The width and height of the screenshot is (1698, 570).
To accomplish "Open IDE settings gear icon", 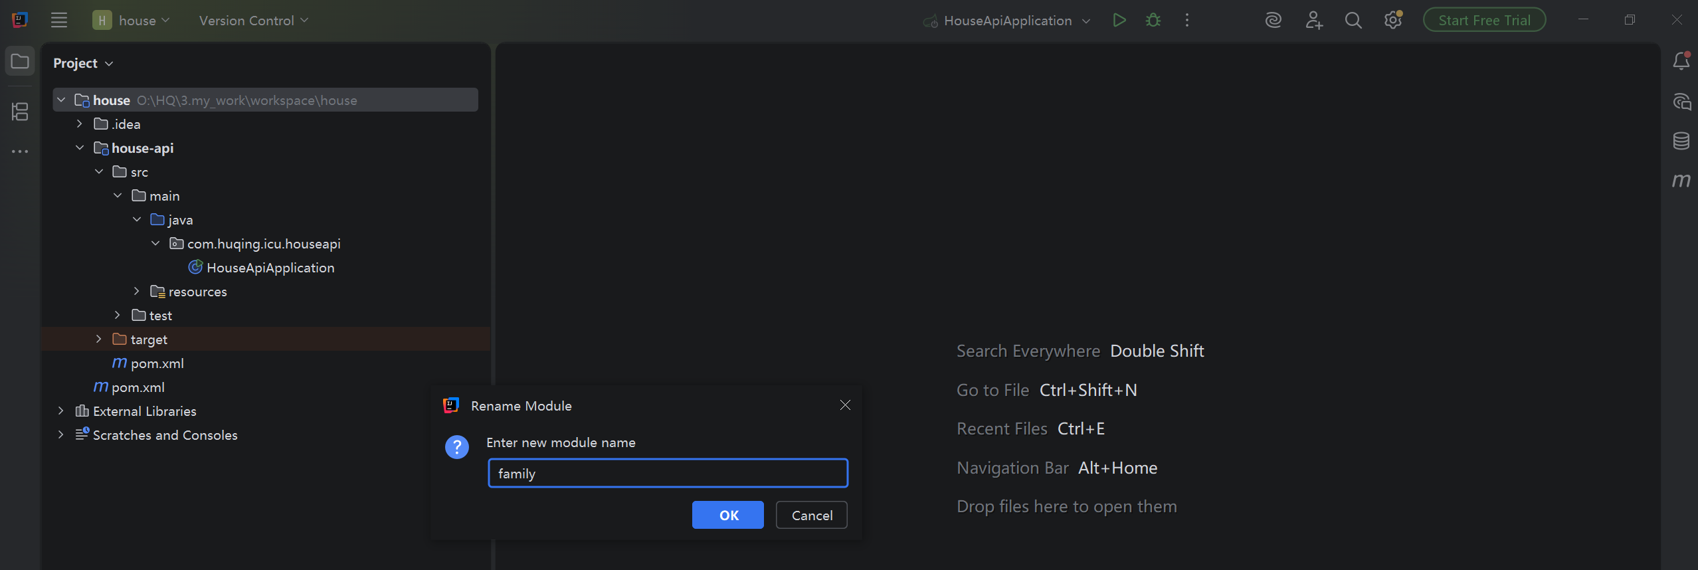I will click(1393, 21).
